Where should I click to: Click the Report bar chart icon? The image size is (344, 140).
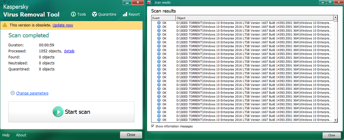point(125,15)
